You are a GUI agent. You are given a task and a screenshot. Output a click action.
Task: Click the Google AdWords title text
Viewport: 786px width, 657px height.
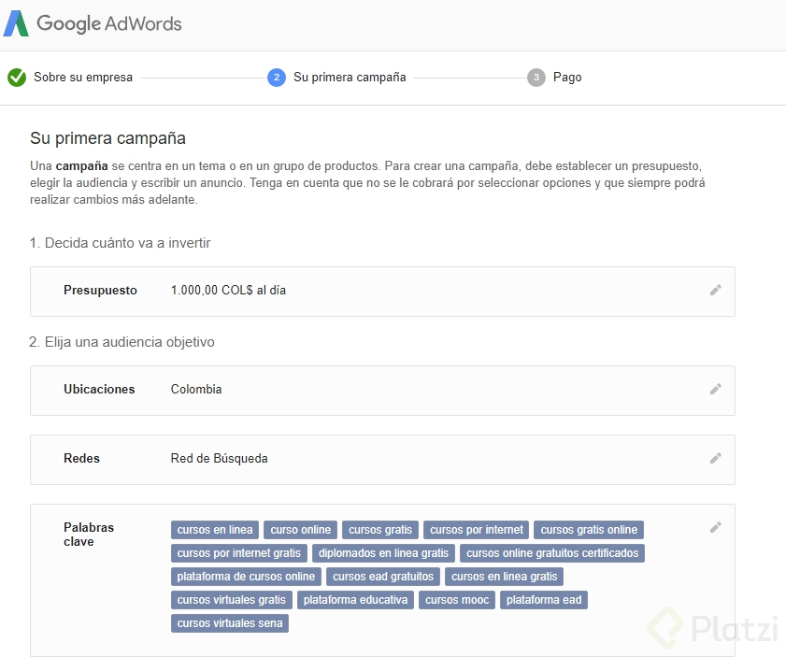(x=109, y=23)
